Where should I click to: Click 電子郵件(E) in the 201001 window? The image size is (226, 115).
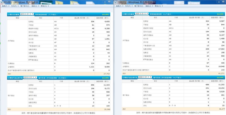click(x=25, y=6)
